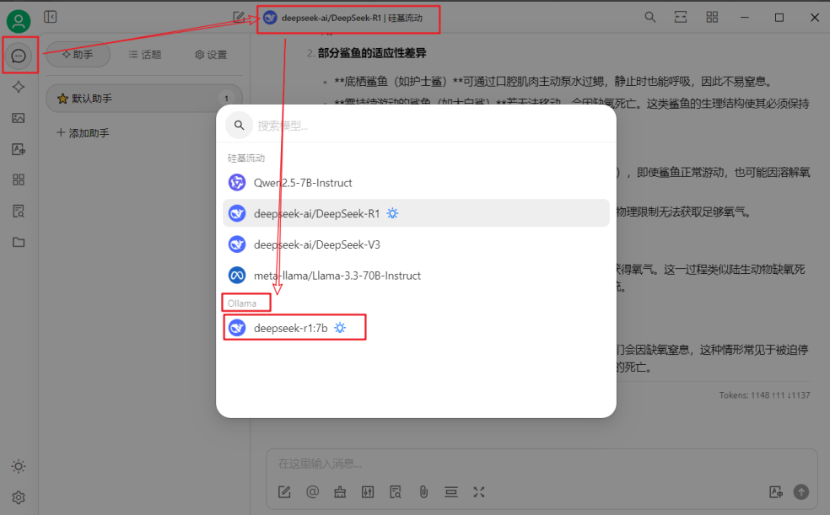The image size is (830, 515).
Task: Click translate icon near send button
Action: point(776,492)
